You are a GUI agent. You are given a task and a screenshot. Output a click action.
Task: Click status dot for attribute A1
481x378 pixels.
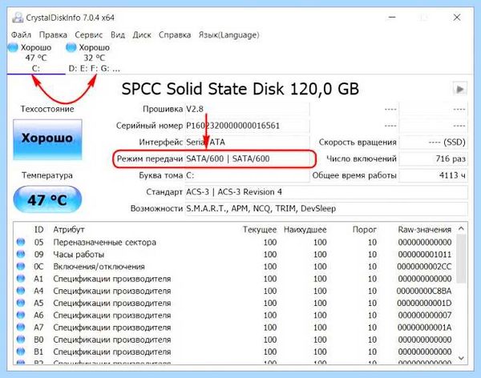pyautogui.click(x=21, y=279)
